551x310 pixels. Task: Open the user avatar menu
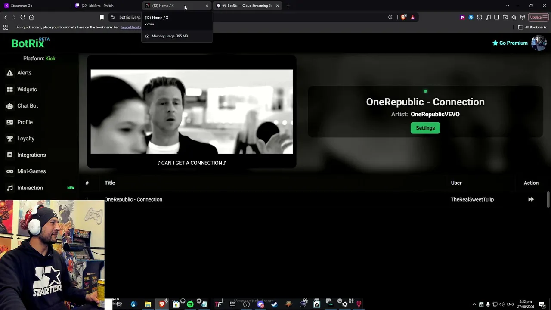(539, 43)
